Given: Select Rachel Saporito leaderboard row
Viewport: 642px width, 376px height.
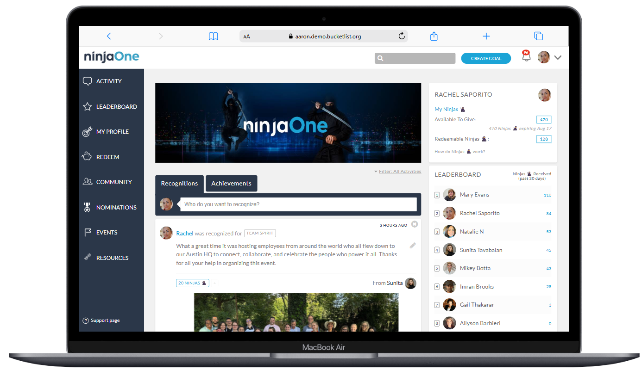Looking at the screenshot, I should pos(493,213).
